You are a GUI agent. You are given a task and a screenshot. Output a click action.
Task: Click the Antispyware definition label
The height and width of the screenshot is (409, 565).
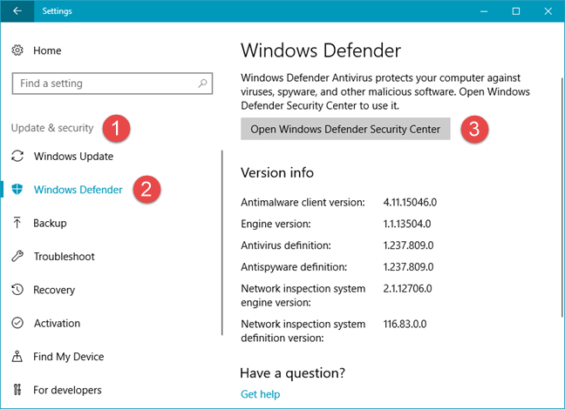click(x=294, y=267)
